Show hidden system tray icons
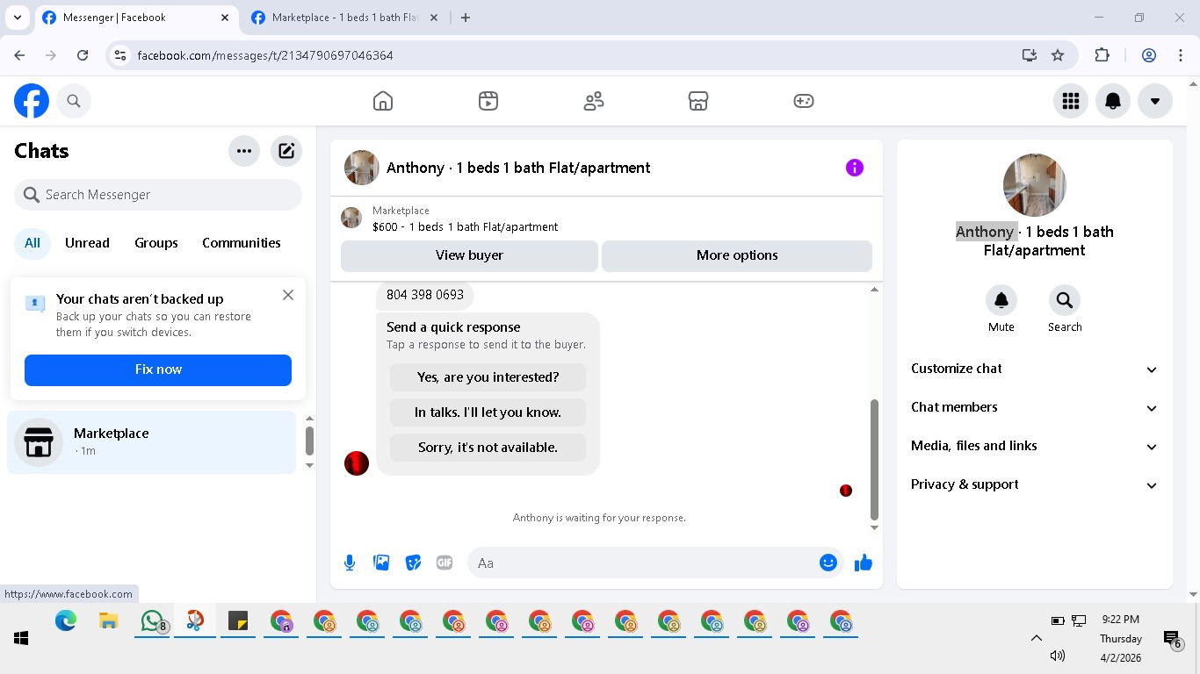Screen dimensions: 1200x674 click(x=1037, y=639)
